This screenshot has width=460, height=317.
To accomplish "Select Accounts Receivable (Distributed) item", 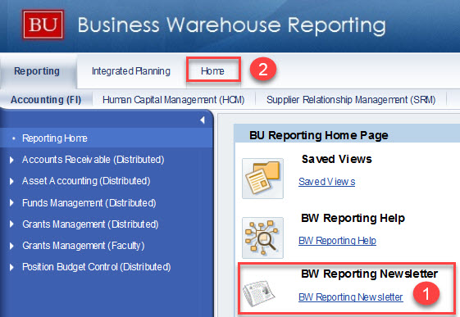I will pos(93,160).
